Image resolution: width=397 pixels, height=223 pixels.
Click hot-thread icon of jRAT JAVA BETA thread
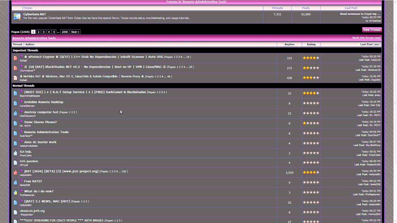(15, 173)
